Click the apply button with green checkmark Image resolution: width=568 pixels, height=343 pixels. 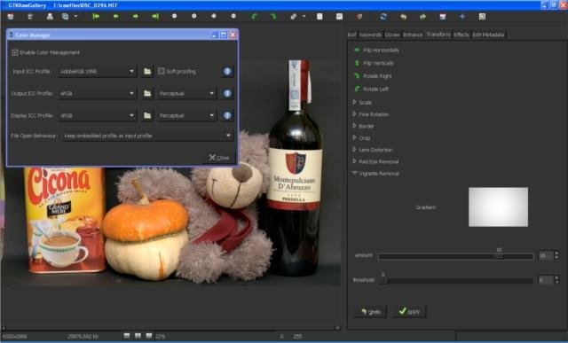click(x=410, y=311)
